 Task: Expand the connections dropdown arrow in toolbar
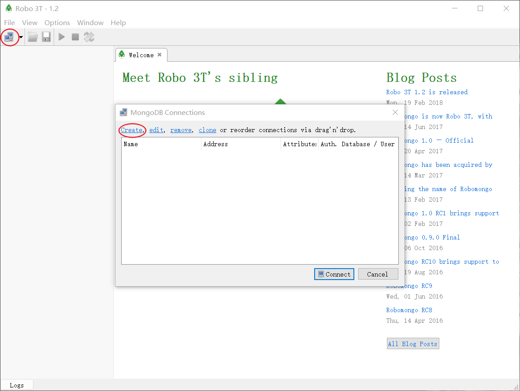21,37
